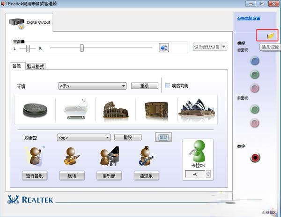Pick the Colosseum arena environment
The width and height of the screenshot is (281, 217).
coord(116,110)
